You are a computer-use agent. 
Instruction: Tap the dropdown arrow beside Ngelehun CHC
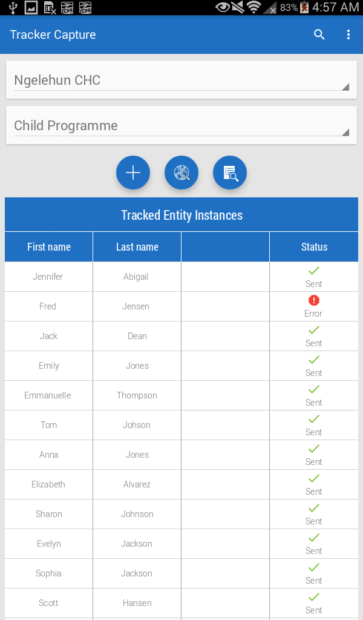tap(345, 87)
